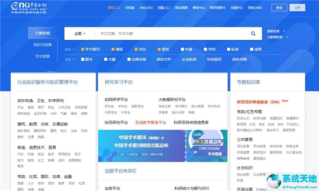The height and width of the screenshot is (191, 319).
Task: Check the 法律法规 checkbox
Action: pyautogui.click(x=129, y=59)
